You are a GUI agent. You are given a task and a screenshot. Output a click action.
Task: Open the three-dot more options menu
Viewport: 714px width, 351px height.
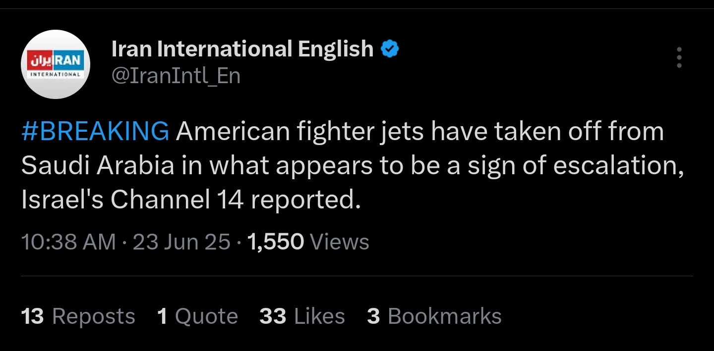pos(679,58)
